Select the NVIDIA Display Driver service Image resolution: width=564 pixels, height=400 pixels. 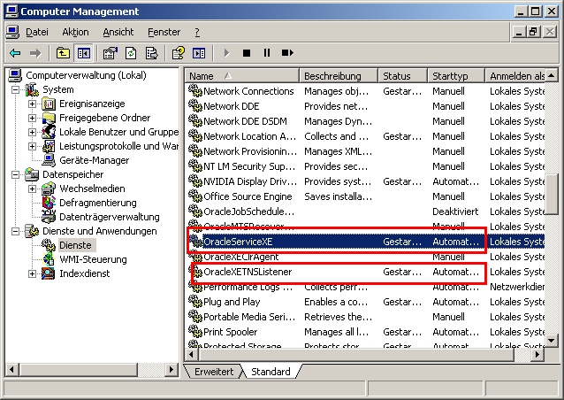[366, 181]
